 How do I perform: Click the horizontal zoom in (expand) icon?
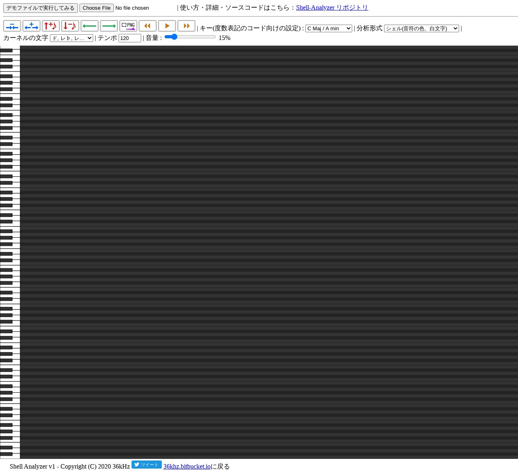tap(31, 26)
